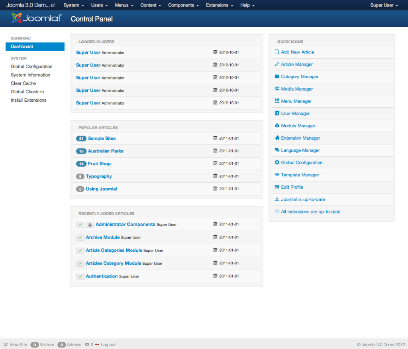Open the Users dropdown menu
The width and height of the screenshot is (408, 349).
coord(99,5)
